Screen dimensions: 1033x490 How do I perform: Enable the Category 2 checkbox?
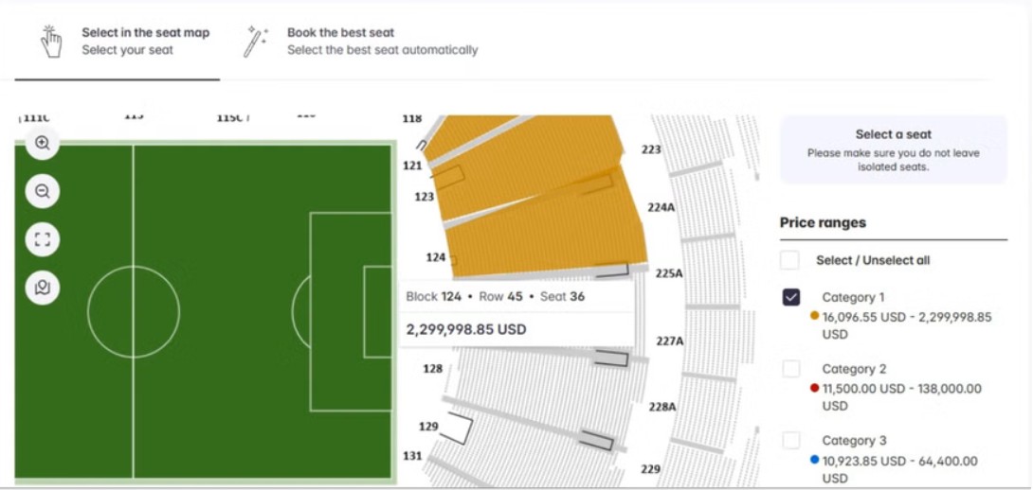point(791,369)
